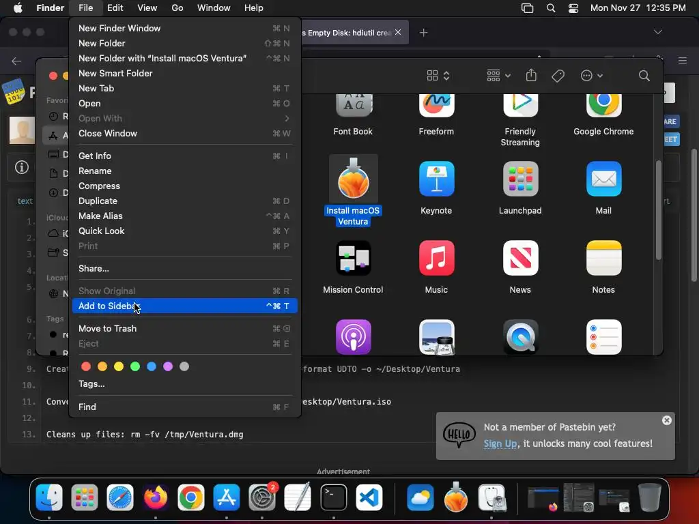
Task: Close the Empty Disk browser tab
Action: coord(398,32)
